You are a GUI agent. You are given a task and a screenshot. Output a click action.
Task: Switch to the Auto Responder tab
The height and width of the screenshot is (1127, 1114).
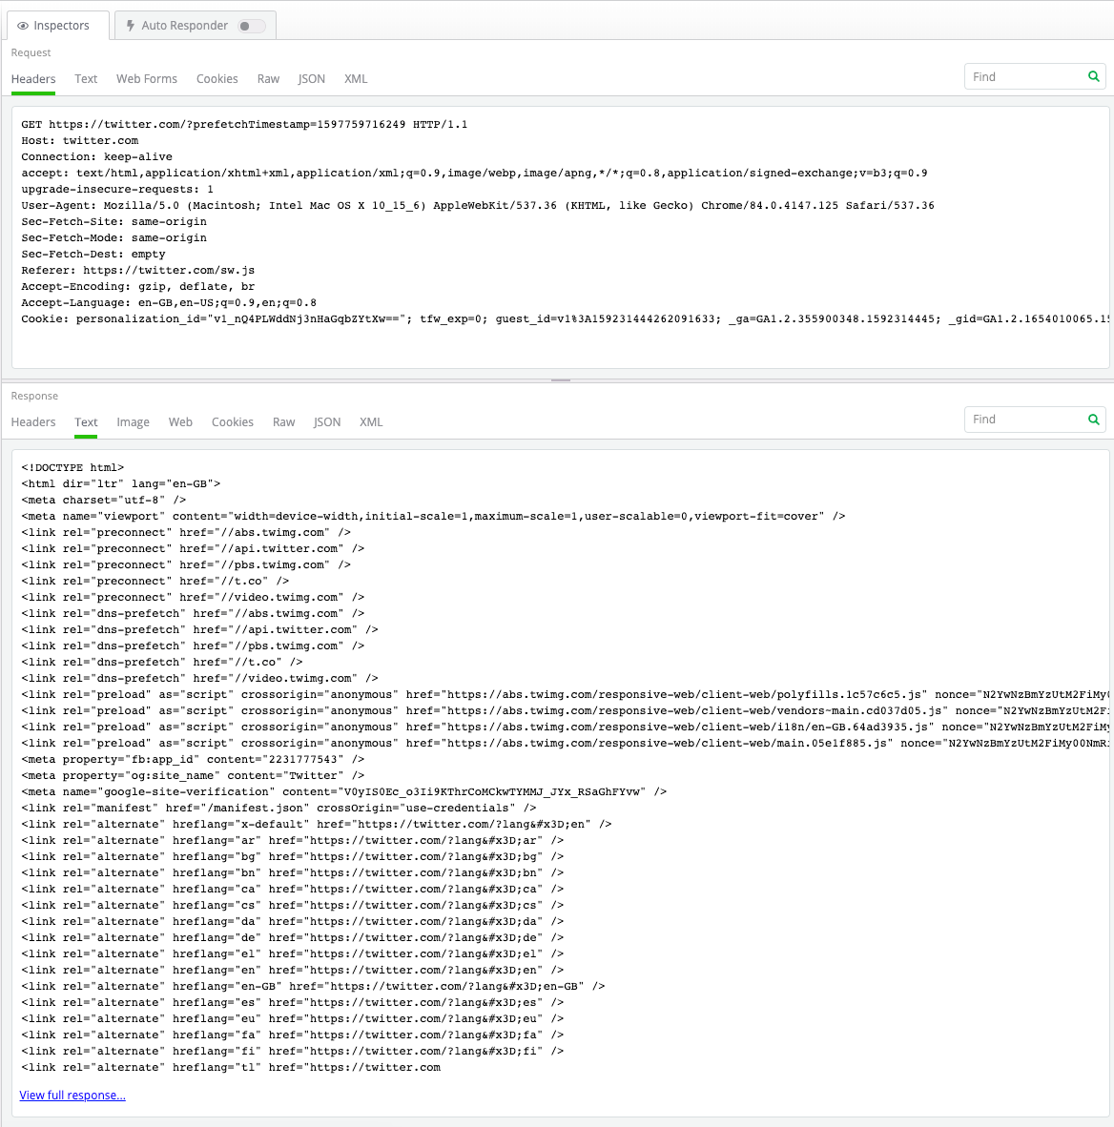tap(195, 25)
